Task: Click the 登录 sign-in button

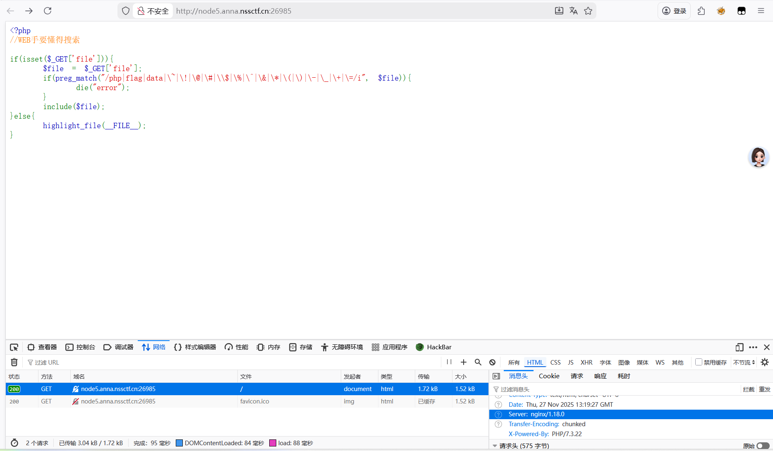Action: (674, 11)
